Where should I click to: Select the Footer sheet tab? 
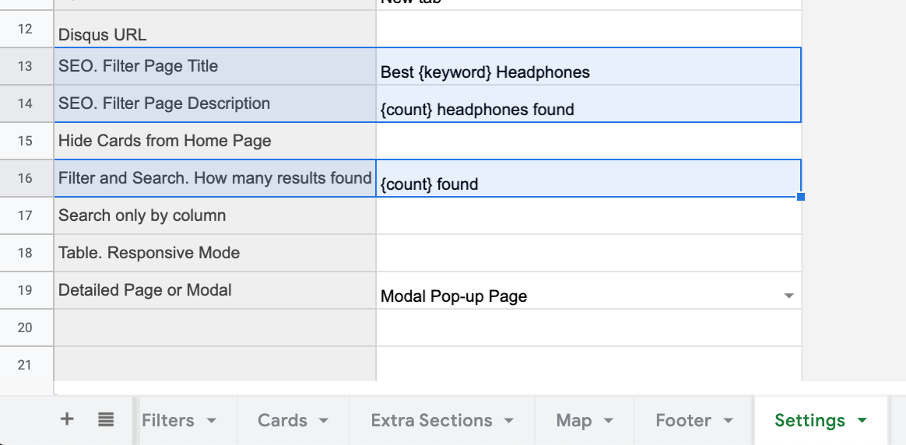click(683, 420)
